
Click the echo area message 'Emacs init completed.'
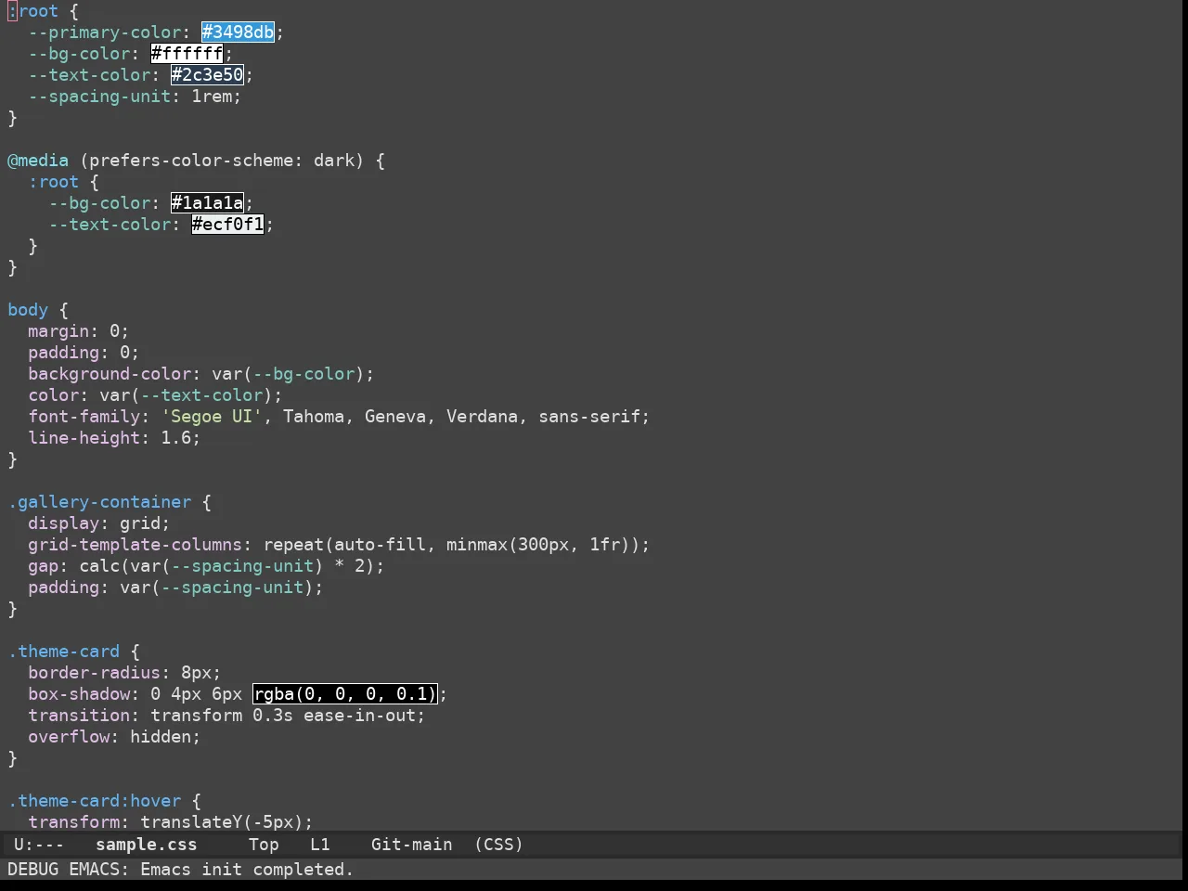point(247,870)
